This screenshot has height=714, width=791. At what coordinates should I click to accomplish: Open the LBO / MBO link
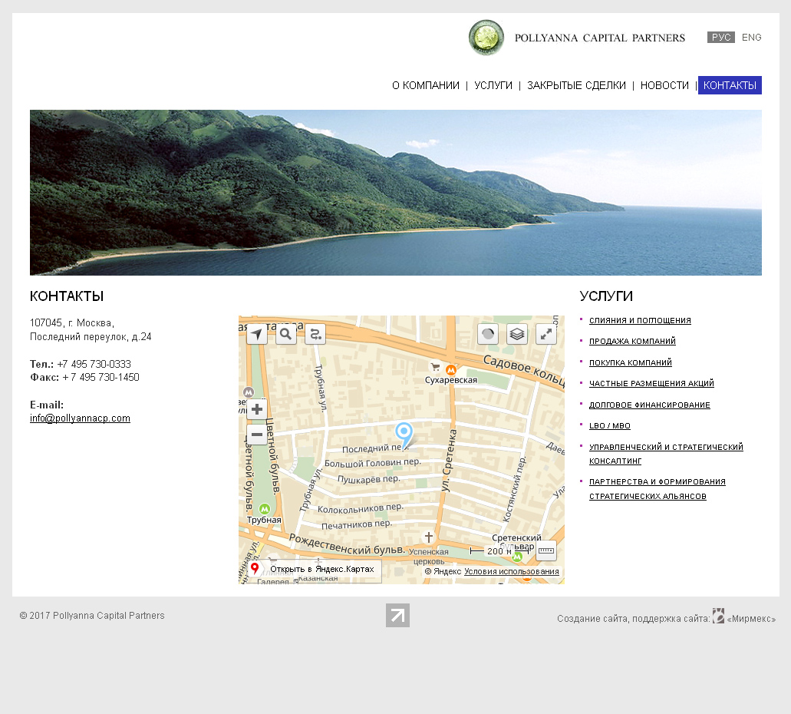click(x=610, y=425)
